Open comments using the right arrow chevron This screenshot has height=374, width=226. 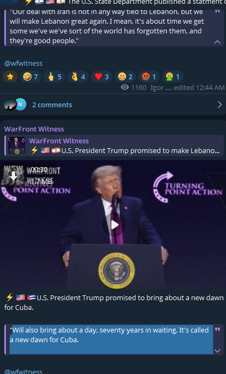(x=220, y=105)
